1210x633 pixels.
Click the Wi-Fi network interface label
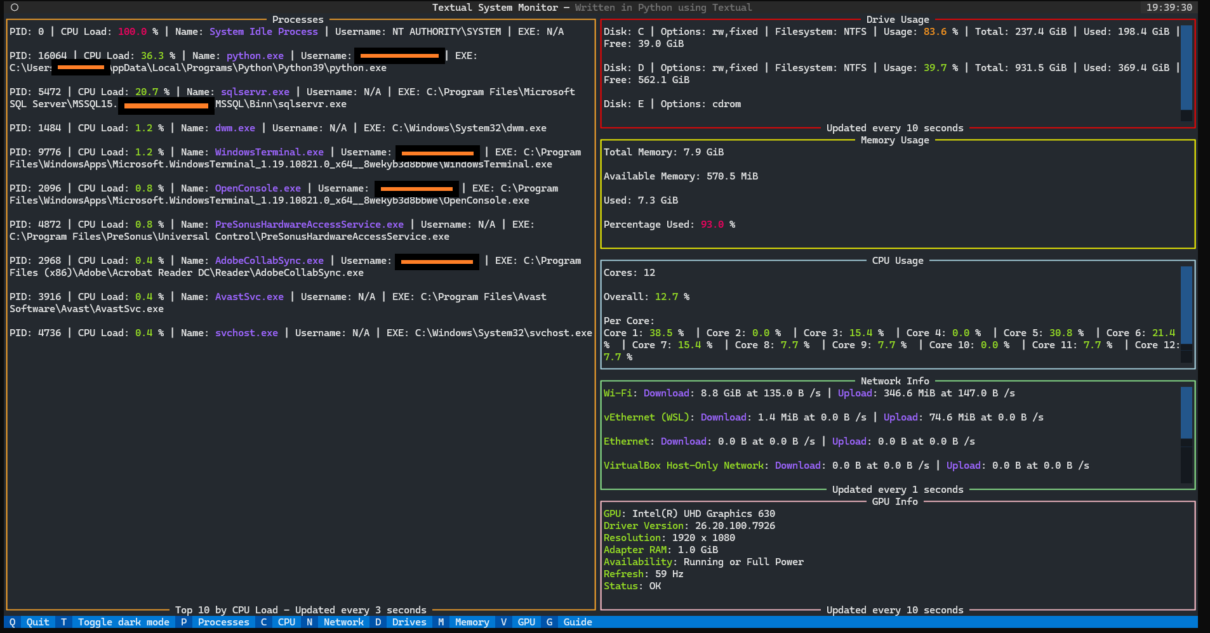tap(618, 393)
